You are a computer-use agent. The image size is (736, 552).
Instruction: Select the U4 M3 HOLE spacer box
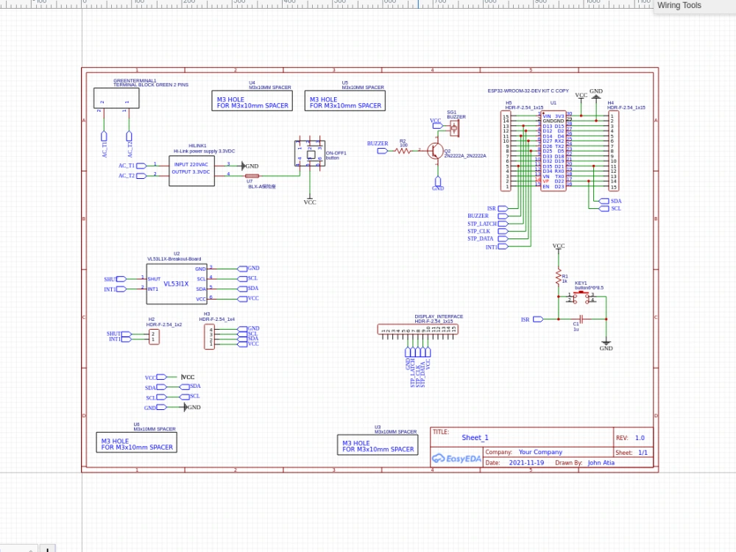pos(252,100)
